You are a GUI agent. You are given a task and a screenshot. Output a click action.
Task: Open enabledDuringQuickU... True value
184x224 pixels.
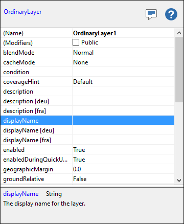[123, 160]
